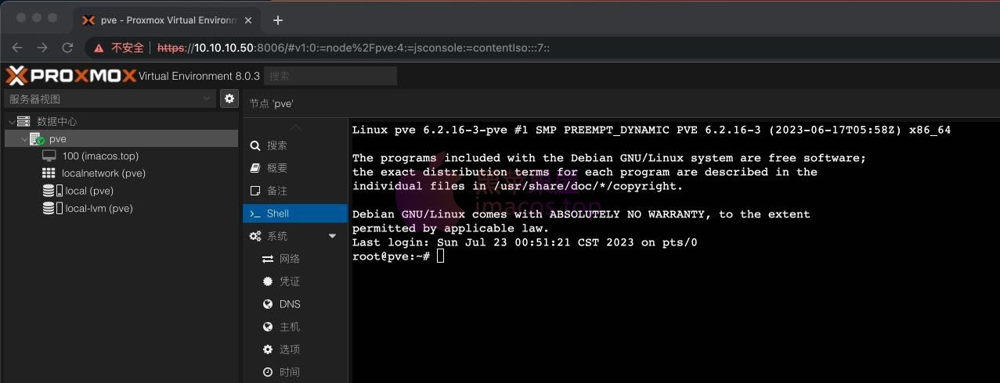The height and width of the screenshot is (383, 1000).
Task: Click the 网络 exchange arrows icon
Action: click(x=268, y=259)
